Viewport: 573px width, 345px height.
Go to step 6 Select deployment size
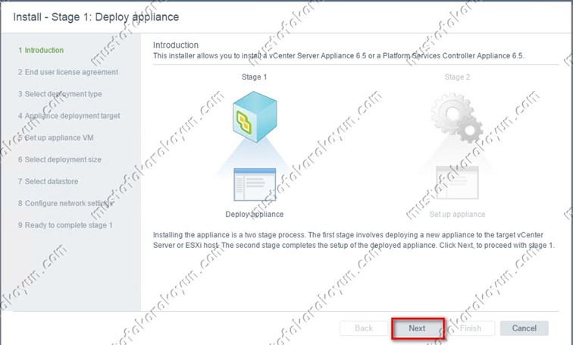pos(60,160)
